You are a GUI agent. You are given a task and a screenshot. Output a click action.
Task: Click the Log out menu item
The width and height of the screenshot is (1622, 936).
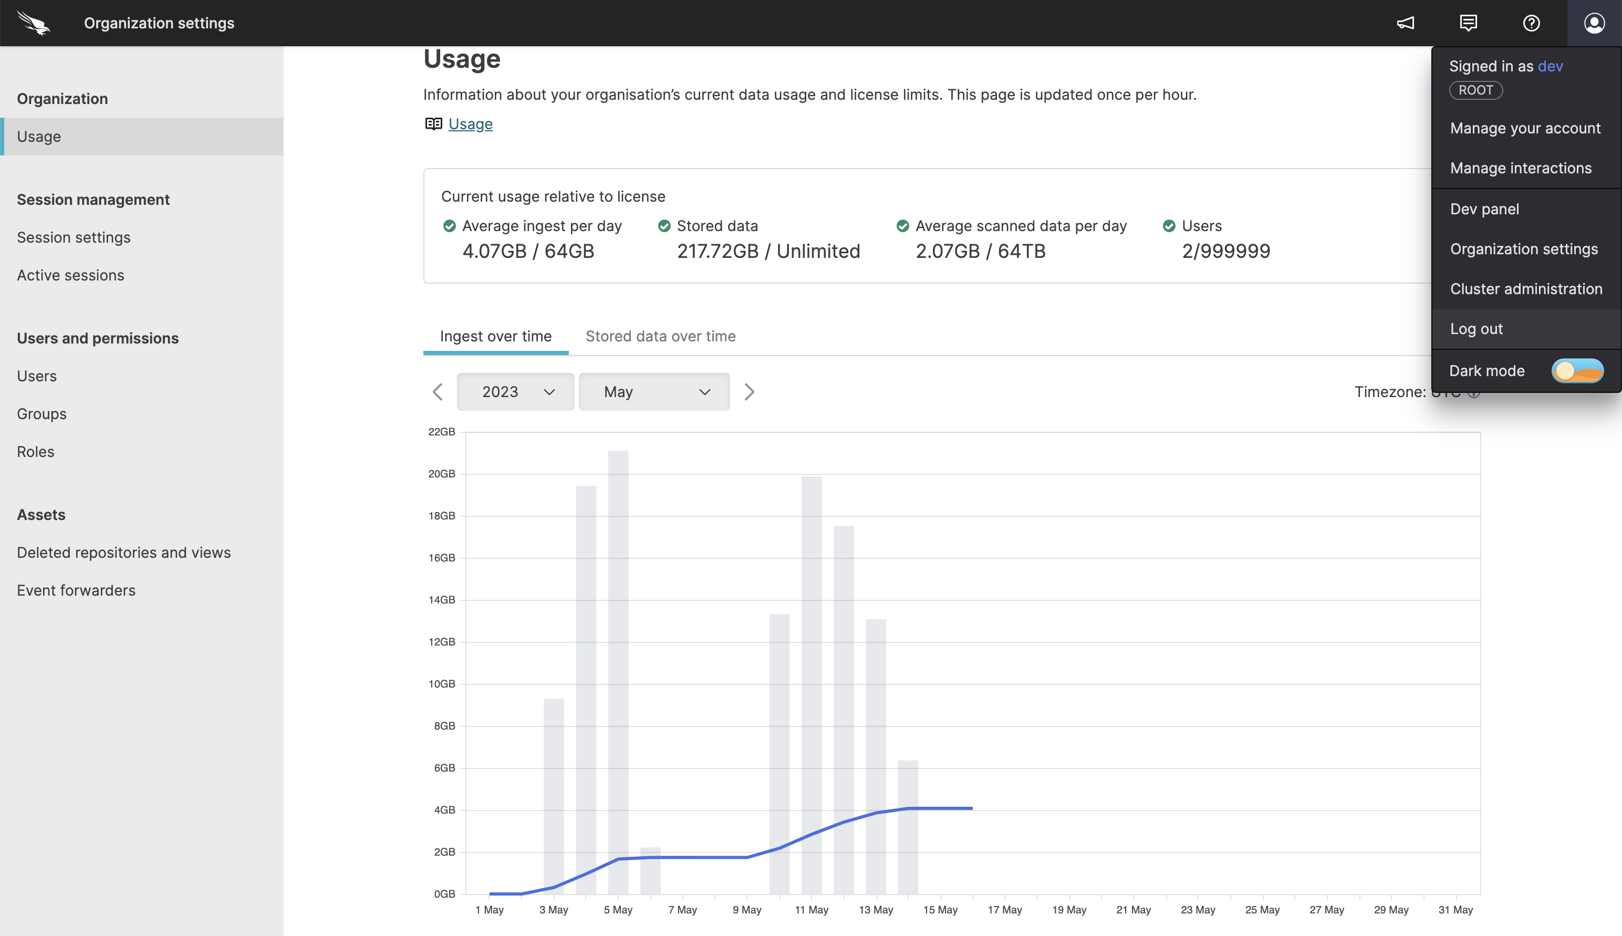click(1476, 329)
